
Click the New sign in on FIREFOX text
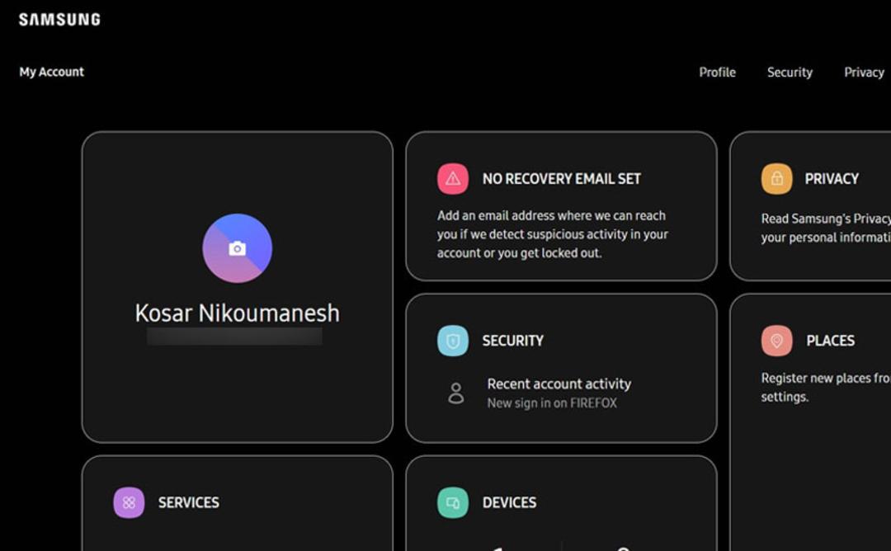552,403
